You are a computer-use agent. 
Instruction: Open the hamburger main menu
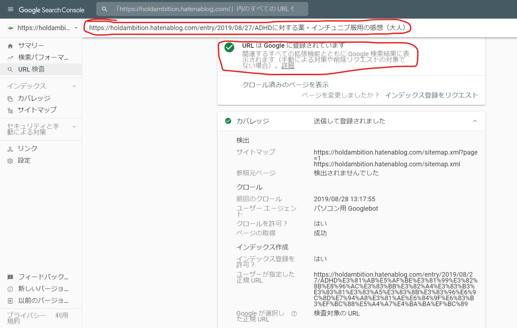[x=10, y=9]
